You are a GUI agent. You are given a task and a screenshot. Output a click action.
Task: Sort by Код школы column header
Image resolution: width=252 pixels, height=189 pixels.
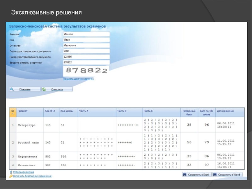[68, 112]
